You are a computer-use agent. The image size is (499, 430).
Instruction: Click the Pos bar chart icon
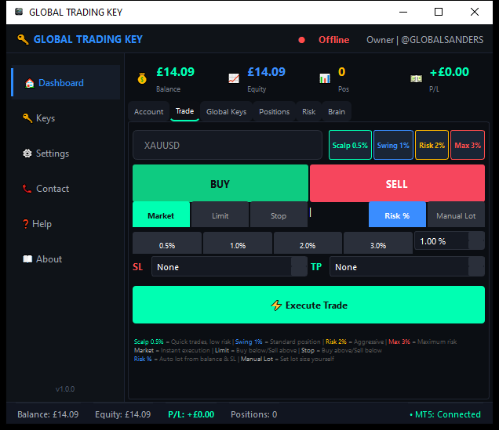tap(325, 78)
